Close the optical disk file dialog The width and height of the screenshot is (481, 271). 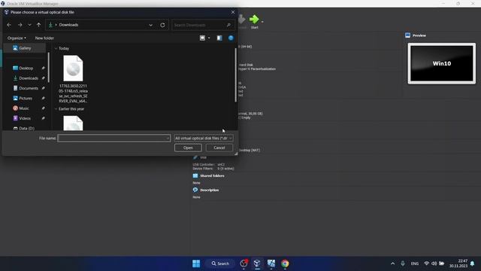coord(233,12)
